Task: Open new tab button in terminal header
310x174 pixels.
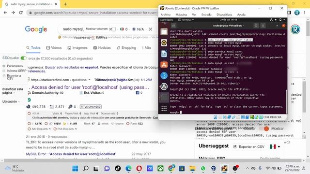Action: [173, 26]
